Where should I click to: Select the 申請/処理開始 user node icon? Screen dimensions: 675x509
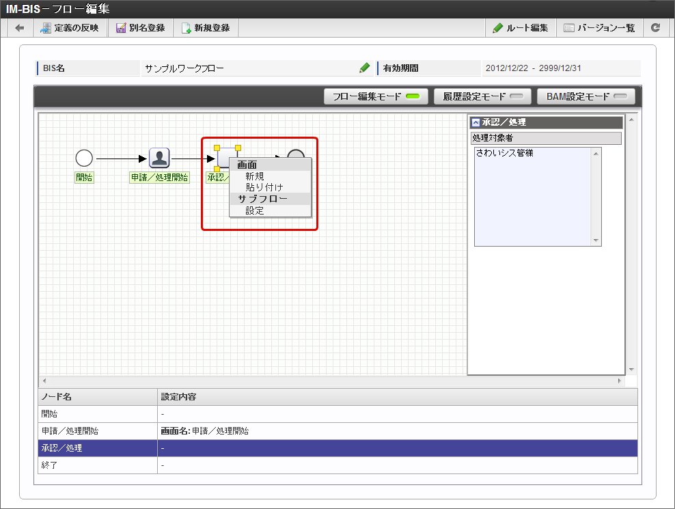click(x=159, y=158)
